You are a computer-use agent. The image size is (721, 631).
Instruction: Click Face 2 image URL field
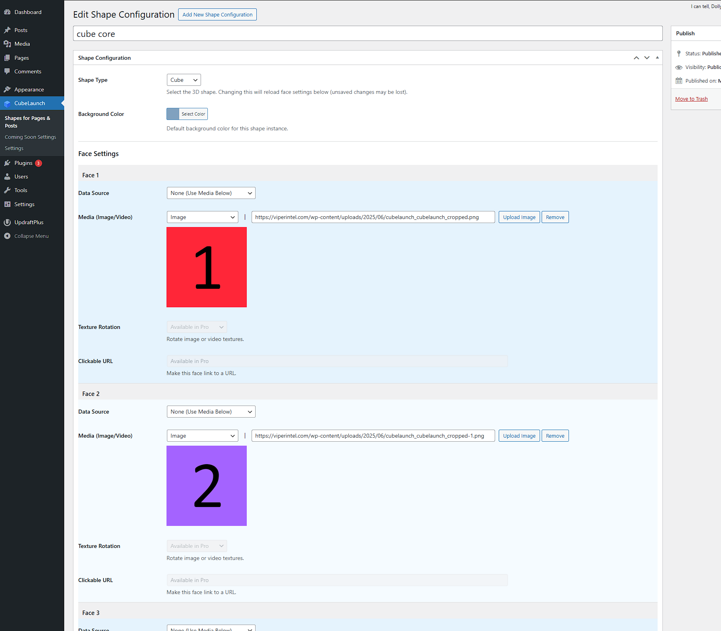[x=373, y=436]
